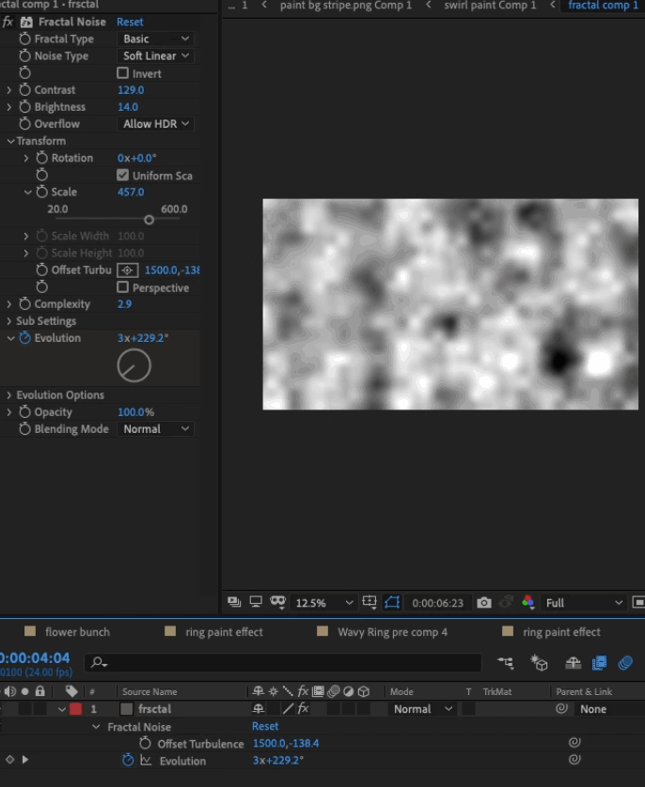Click the timeline layer search field
The height and width of the screenshot is (787, 645).
point(282,663)
